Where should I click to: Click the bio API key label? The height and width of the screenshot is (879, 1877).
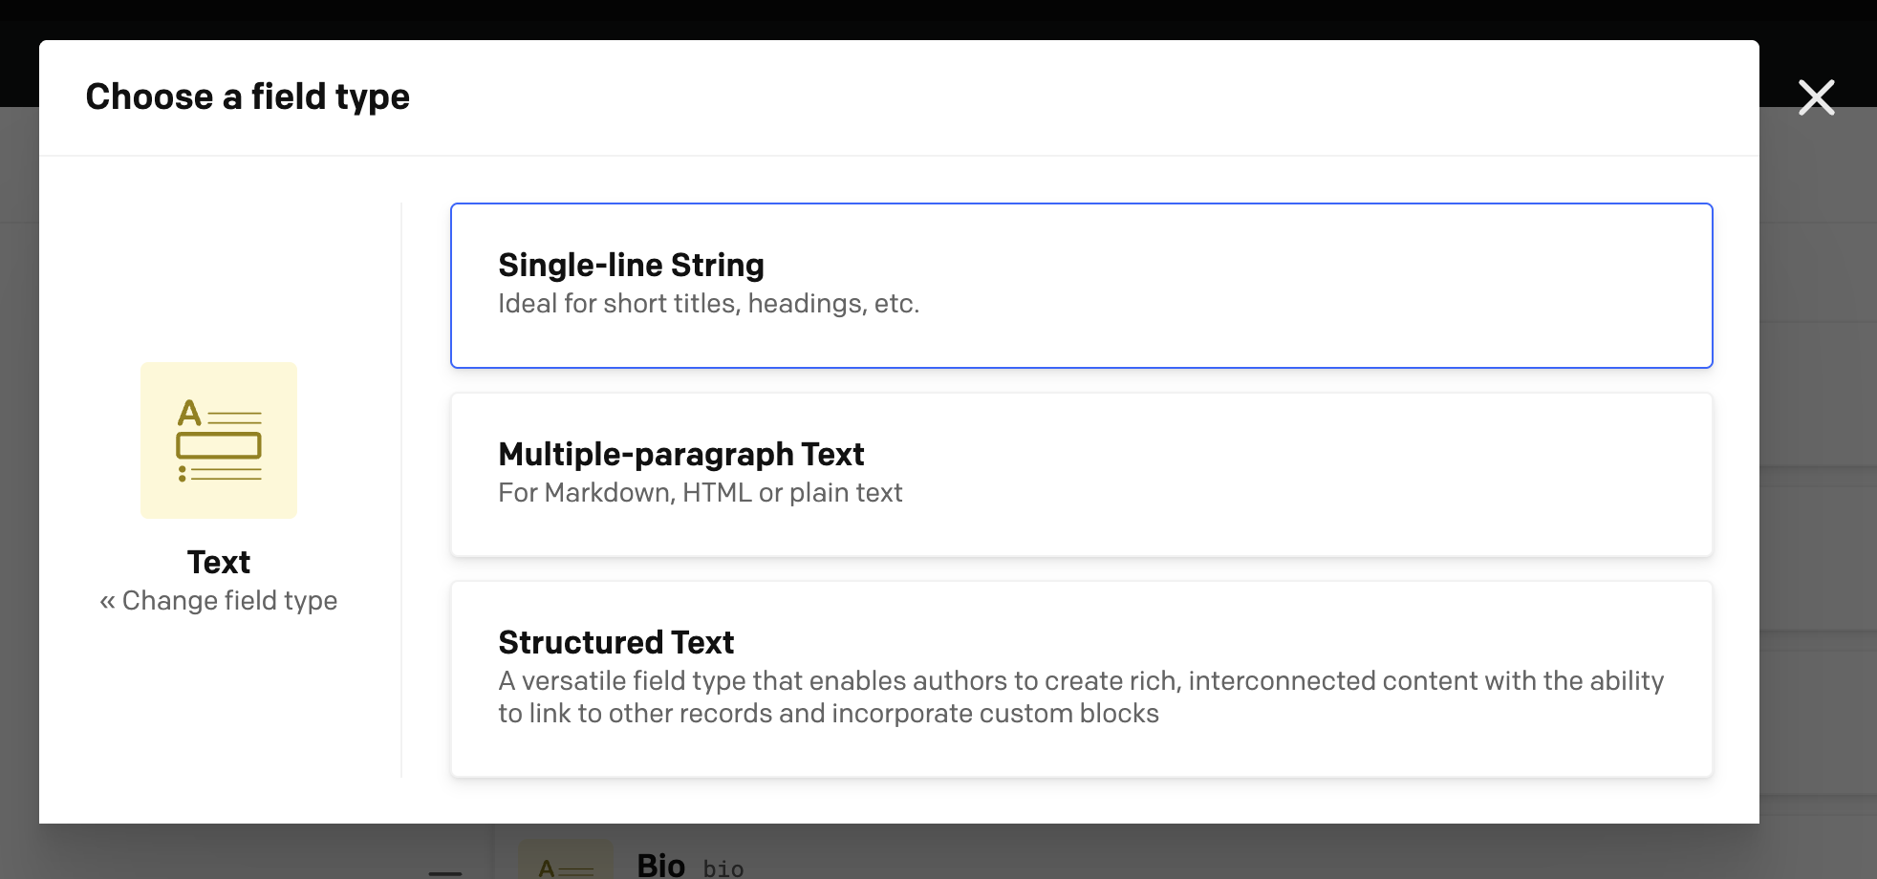click(723, 868)
